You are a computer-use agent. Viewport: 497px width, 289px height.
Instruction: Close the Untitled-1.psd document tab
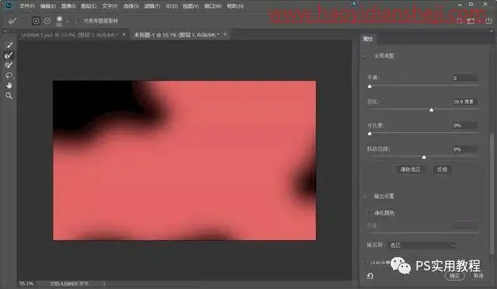coord(124,34)
